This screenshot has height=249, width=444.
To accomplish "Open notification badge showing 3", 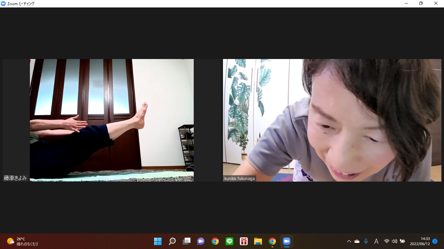I will tap(435, 241).
